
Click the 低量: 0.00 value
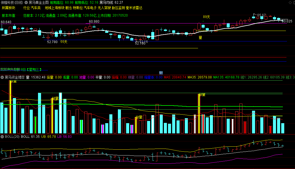pyautogui.click(x=70, y=77)
